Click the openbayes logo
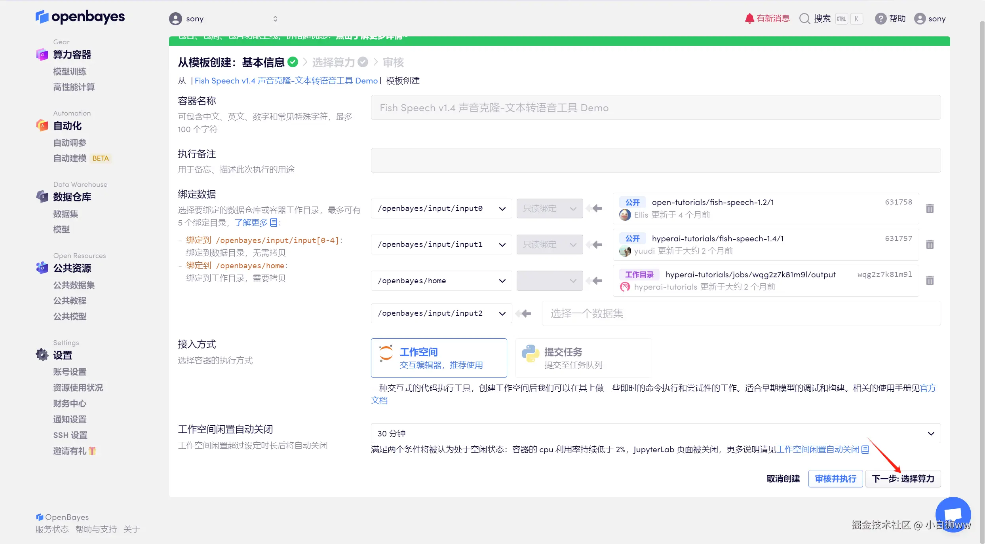 tap(80, 17)
